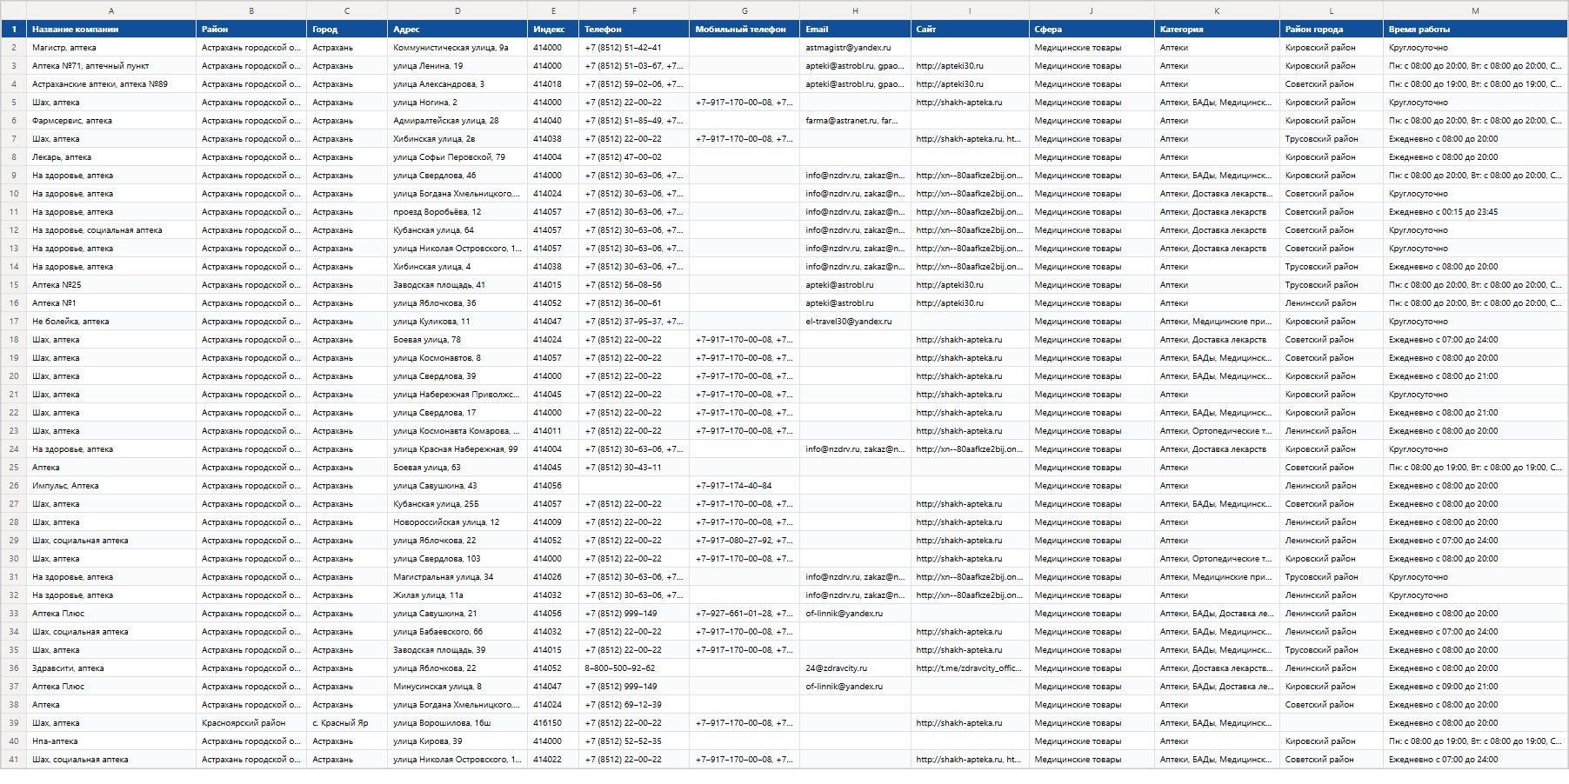Select entire column H by its letter
Screen dimensions: 1569x784
point(856,10)
